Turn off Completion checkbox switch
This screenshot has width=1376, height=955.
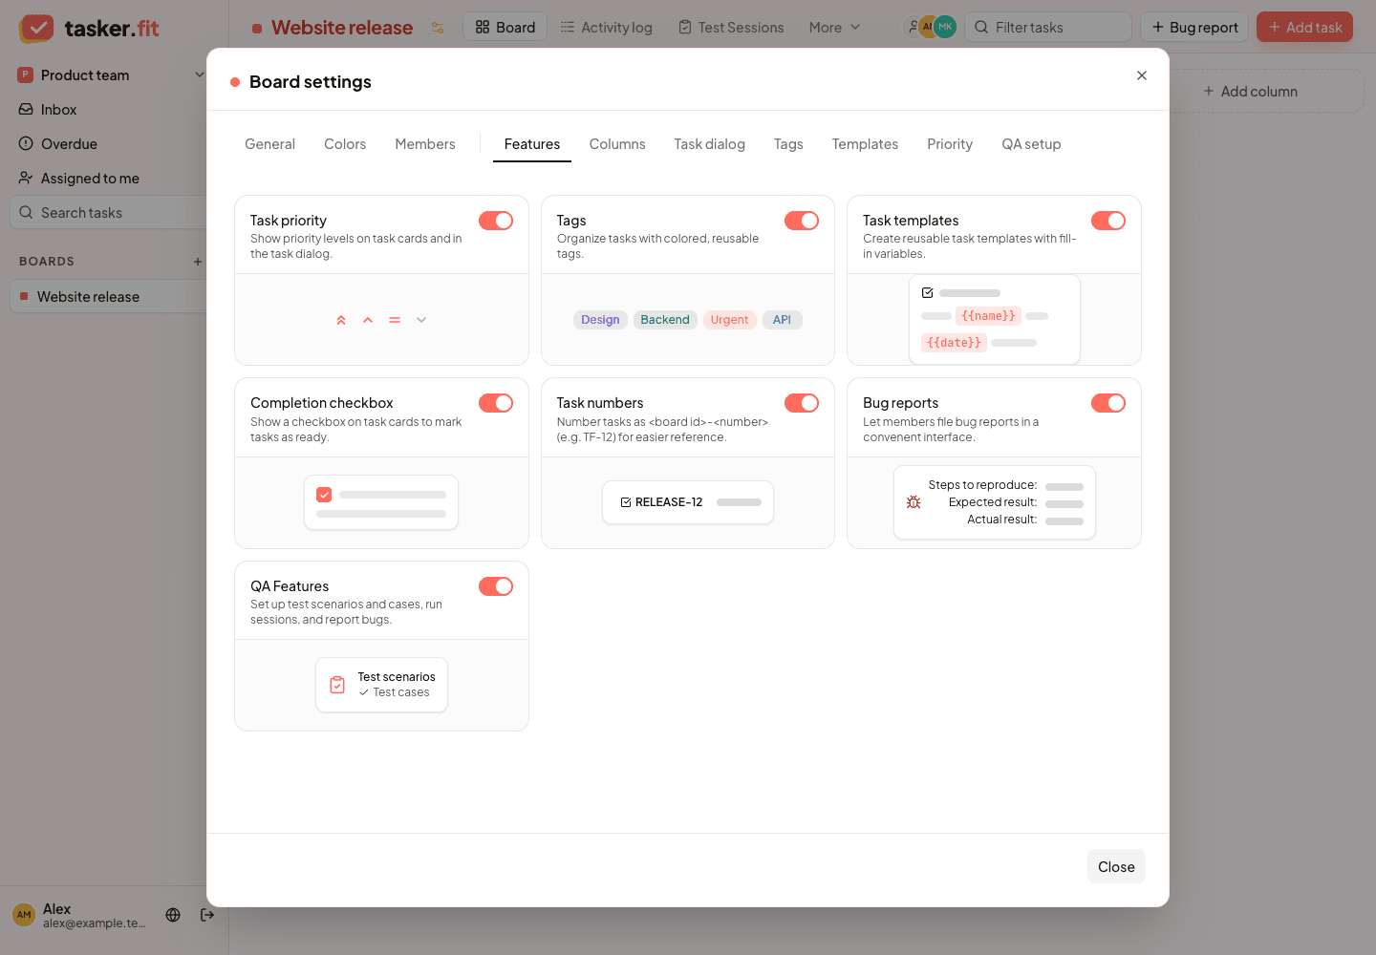point(496,403)
